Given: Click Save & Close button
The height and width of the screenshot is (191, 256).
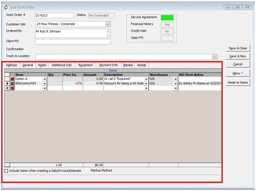Looking at the screenshot, I should [238, 48].
